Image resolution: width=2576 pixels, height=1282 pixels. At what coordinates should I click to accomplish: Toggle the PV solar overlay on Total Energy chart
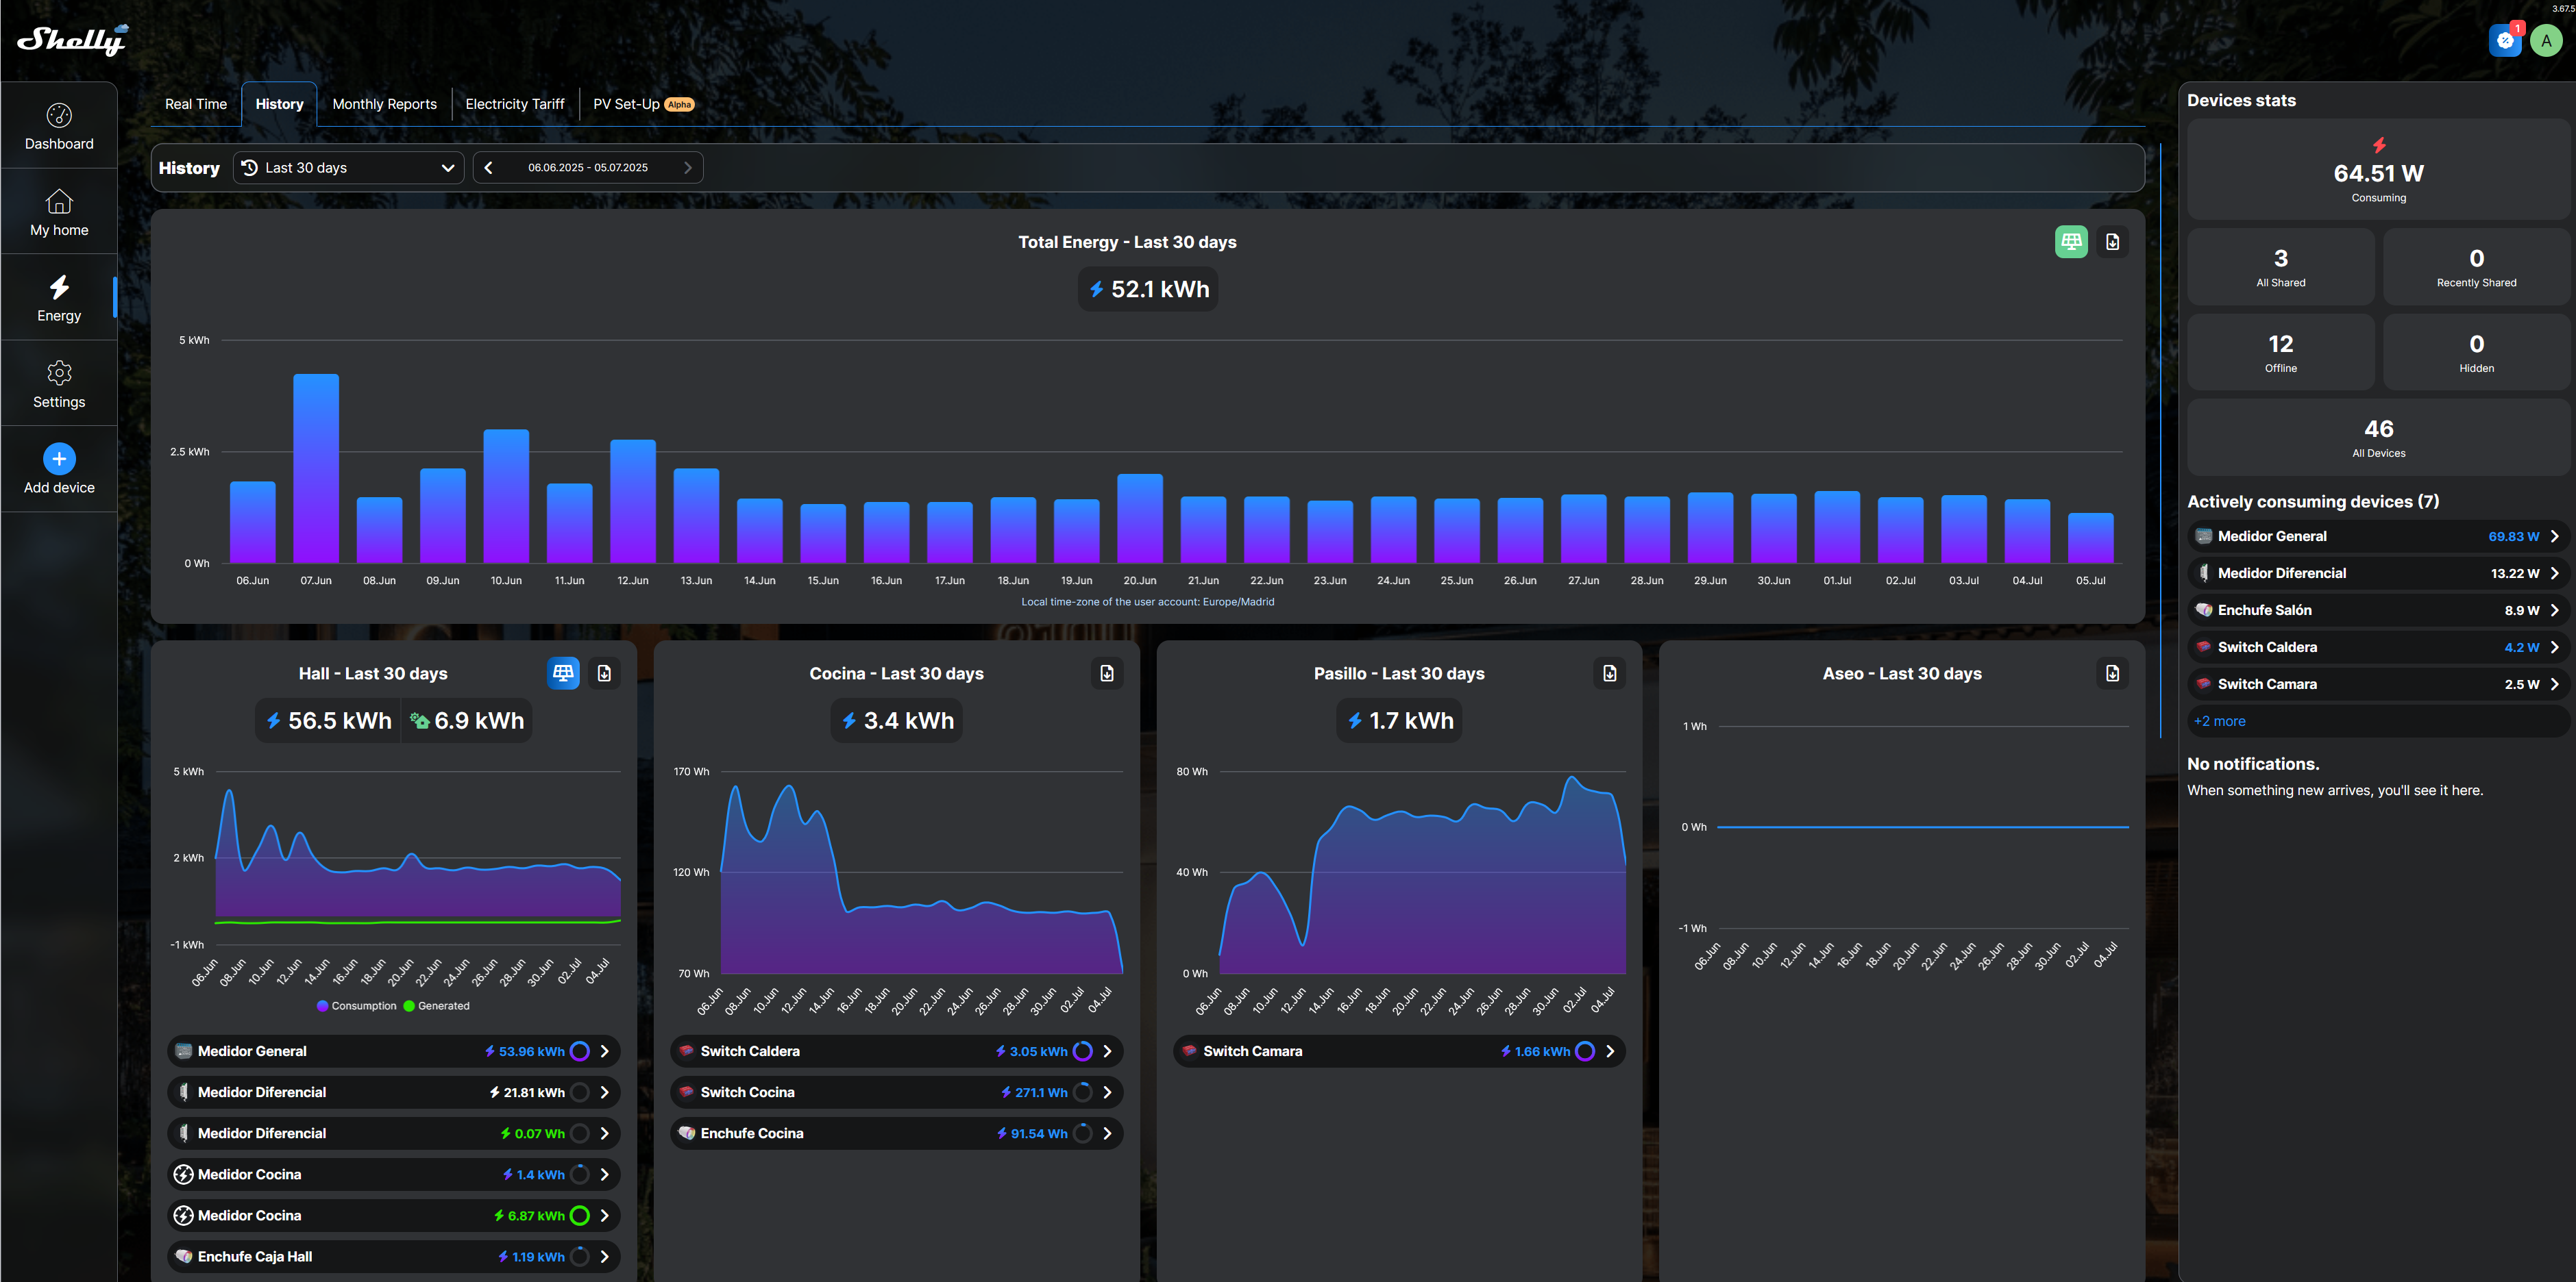click(x=2071, y=241)
